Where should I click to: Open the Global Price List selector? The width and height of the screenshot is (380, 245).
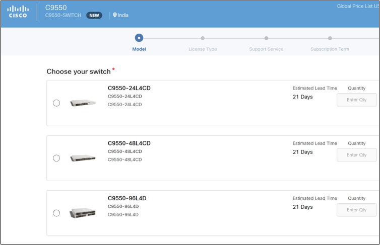pyautogui.click(x=358, y=6)
